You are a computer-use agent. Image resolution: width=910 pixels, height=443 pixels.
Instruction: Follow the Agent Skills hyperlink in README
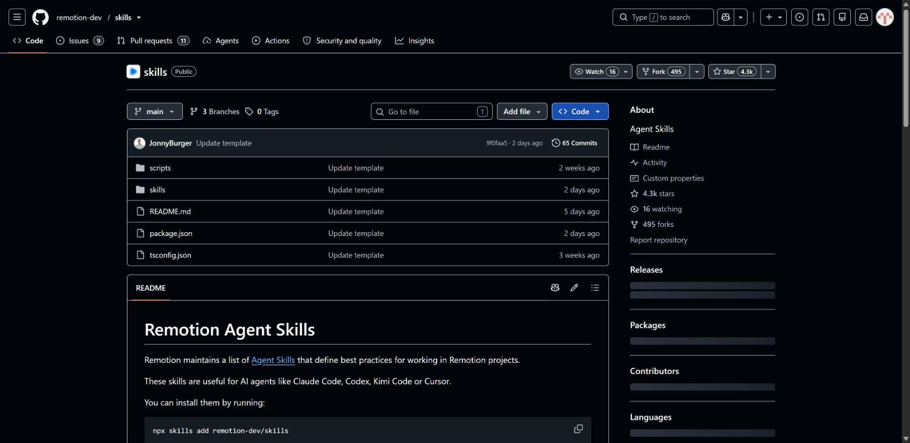(273, 360)
